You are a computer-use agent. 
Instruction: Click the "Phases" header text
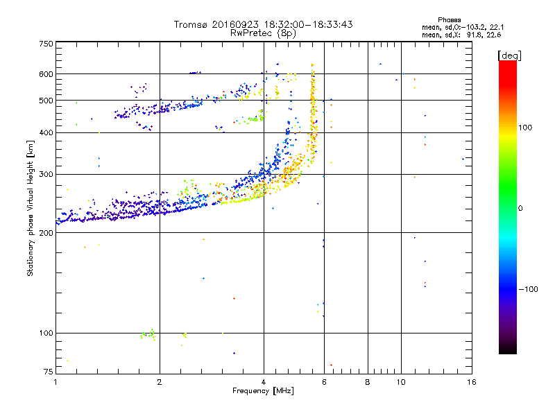coord(449,20)
